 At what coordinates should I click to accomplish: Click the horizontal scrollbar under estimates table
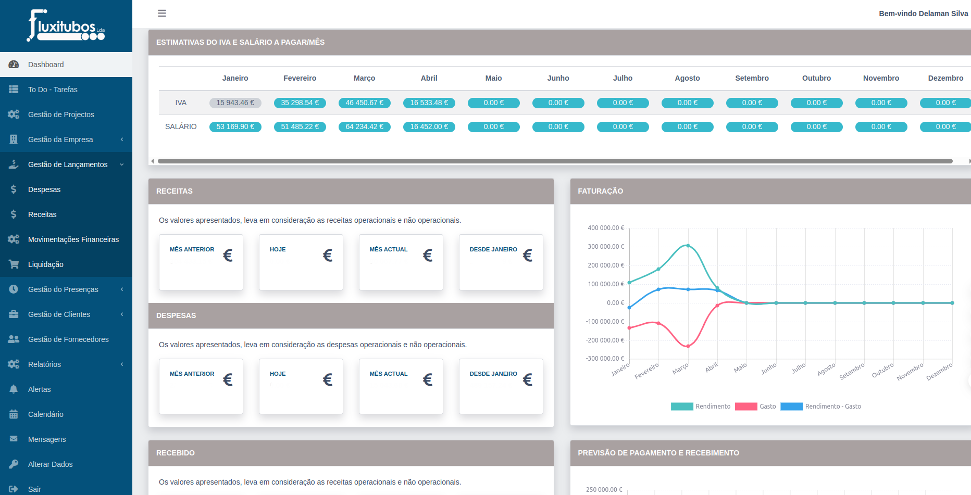555,161
